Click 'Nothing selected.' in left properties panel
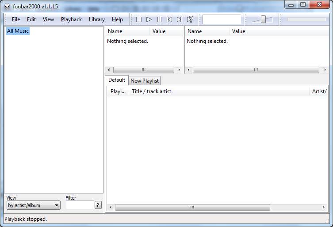The height and width of the screenshot is (227, 333). click(x=127, y=41)
